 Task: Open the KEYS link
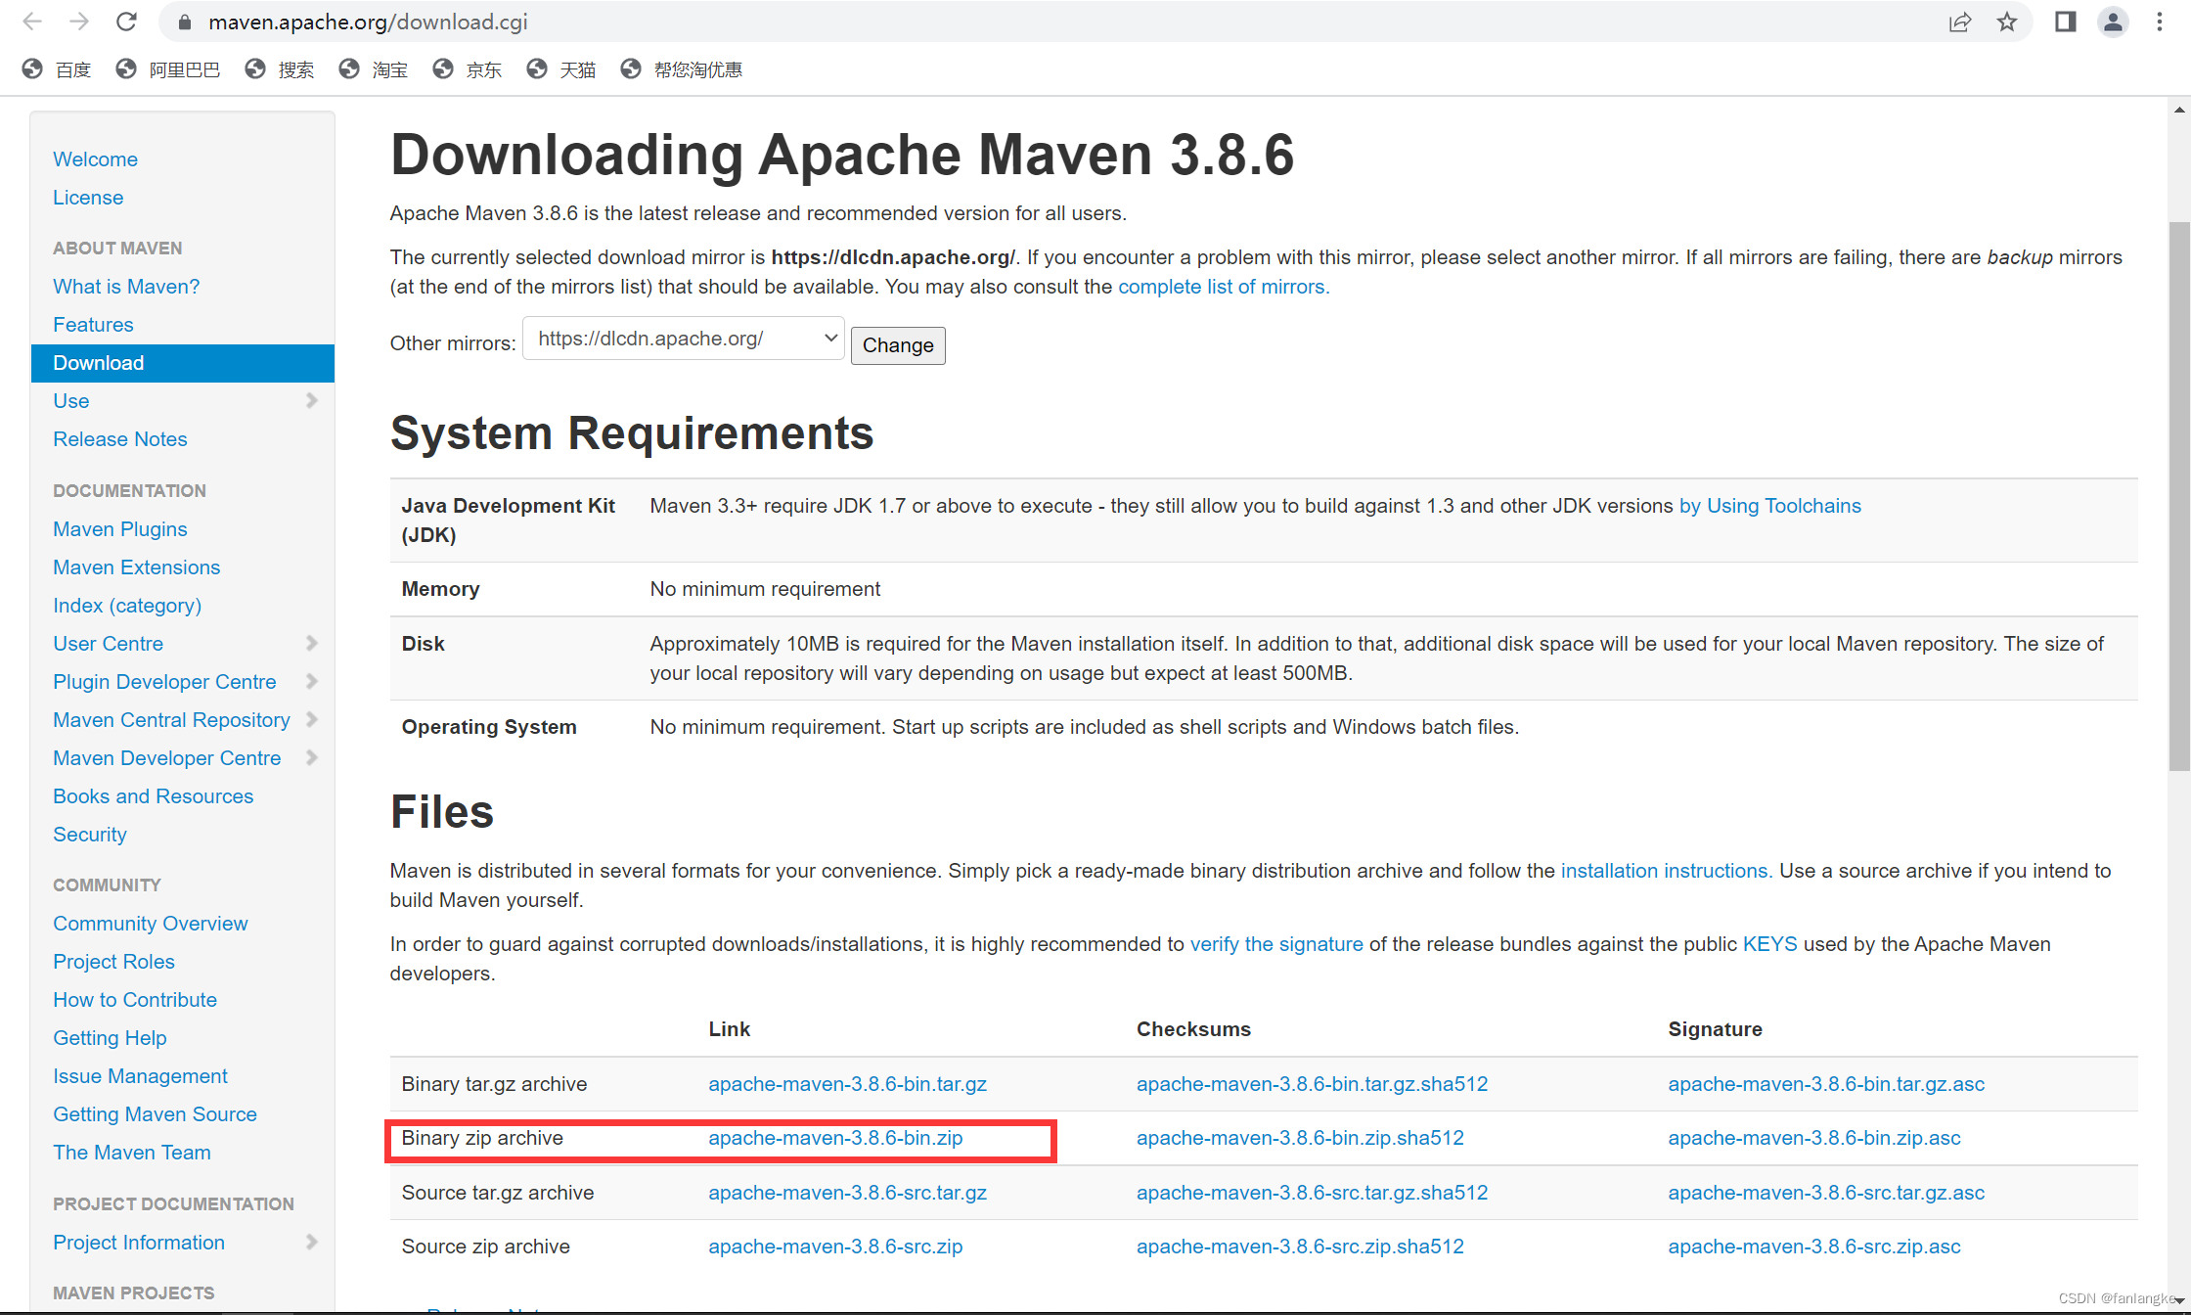coord(1770,944)
